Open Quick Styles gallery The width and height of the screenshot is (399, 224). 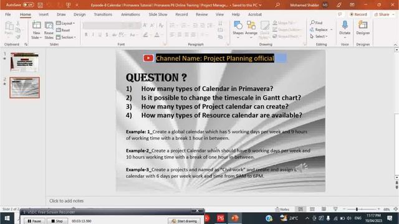pos(264,30)
